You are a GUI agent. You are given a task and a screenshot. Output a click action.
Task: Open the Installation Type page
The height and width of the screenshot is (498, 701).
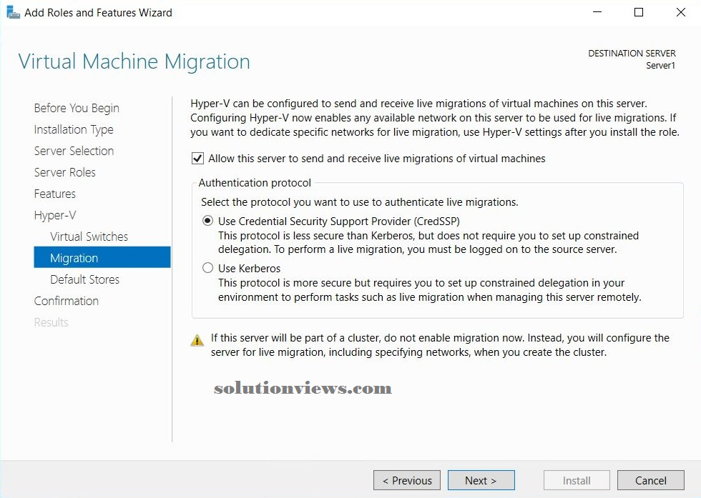coord(74,129)
